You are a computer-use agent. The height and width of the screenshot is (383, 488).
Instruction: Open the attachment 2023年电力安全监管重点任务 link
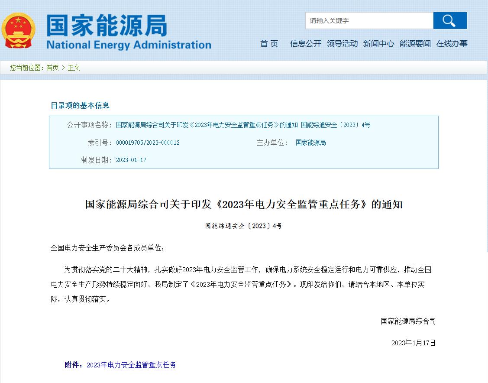[131, 365]
